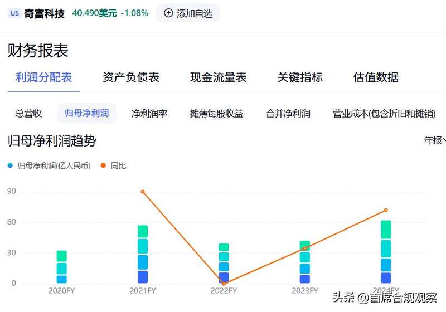The image size is (446, 312).
Task: Click the plus icon in 添加自选
Action: pyautogui.click(x=168, y=13)
